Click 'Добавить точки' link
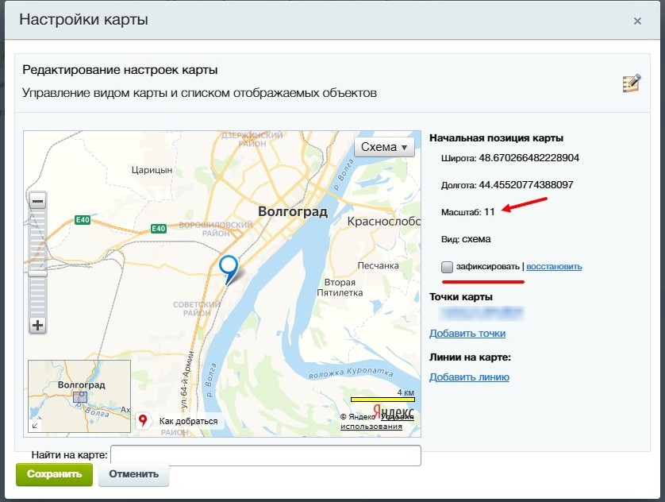Screen dimensions: 665x502 (467, 333)
